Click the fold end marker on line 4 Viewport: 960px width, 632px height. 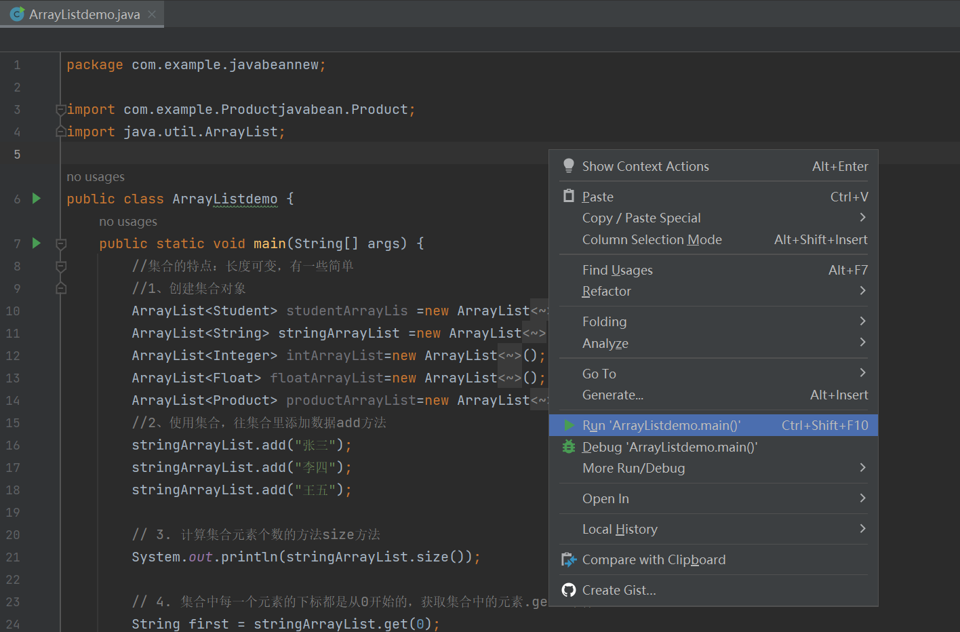click(61, 132)
